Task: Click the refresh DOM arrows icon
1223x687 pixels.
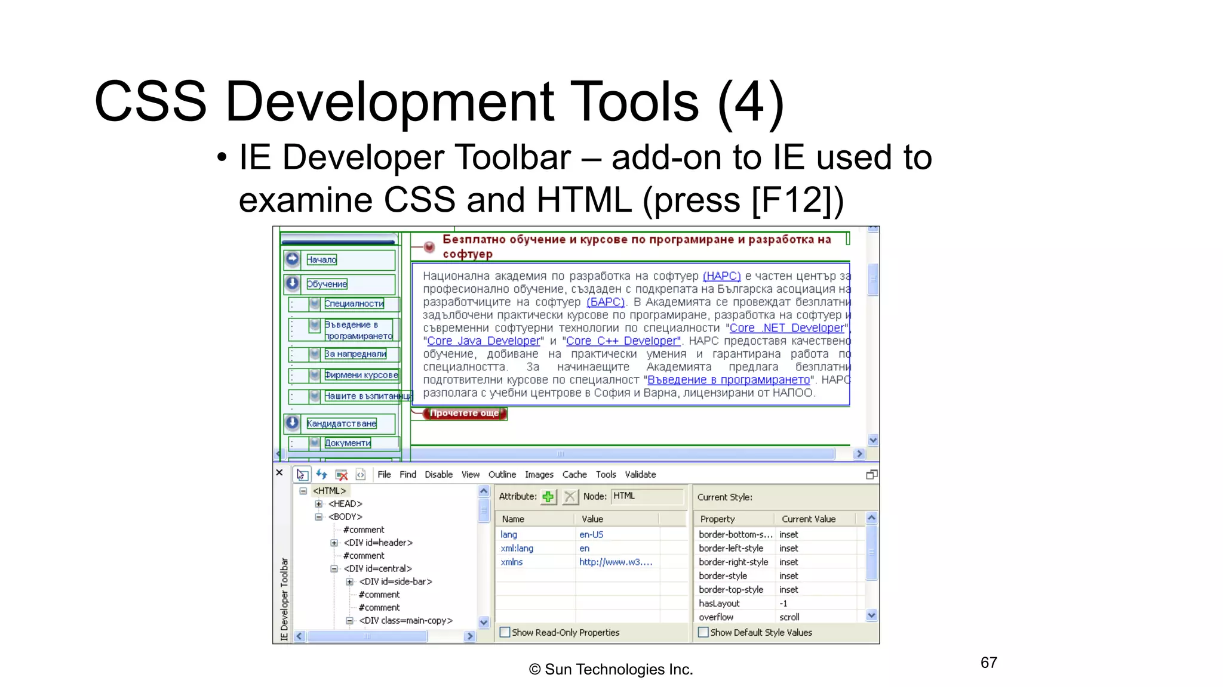Action: point(322,475)
